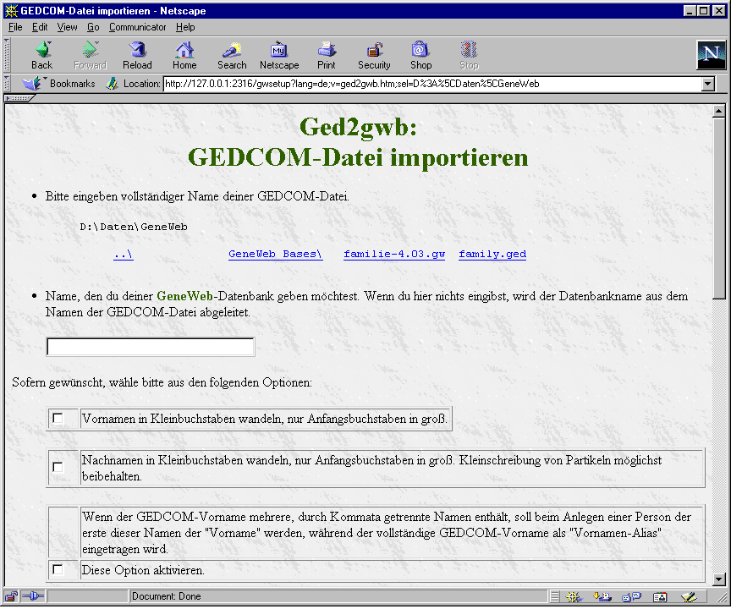Image resolution: width=731 pixels, height=609 pixels.
Task: Click into the Location URL field
Action: pyautogui.click(x=431, y=84)
